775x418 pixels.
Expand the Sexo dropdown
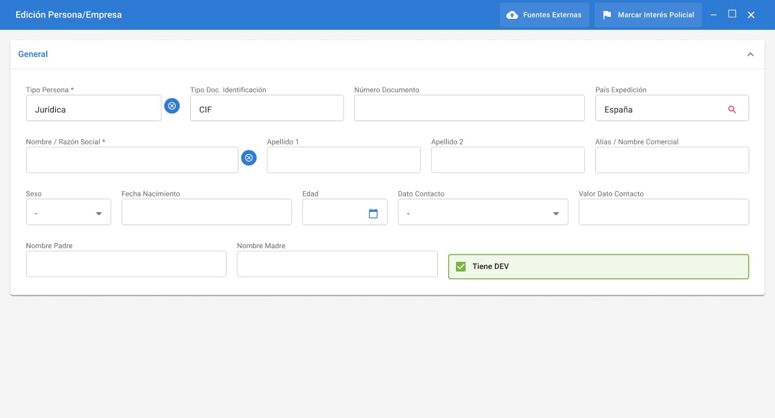pos(68,212)
